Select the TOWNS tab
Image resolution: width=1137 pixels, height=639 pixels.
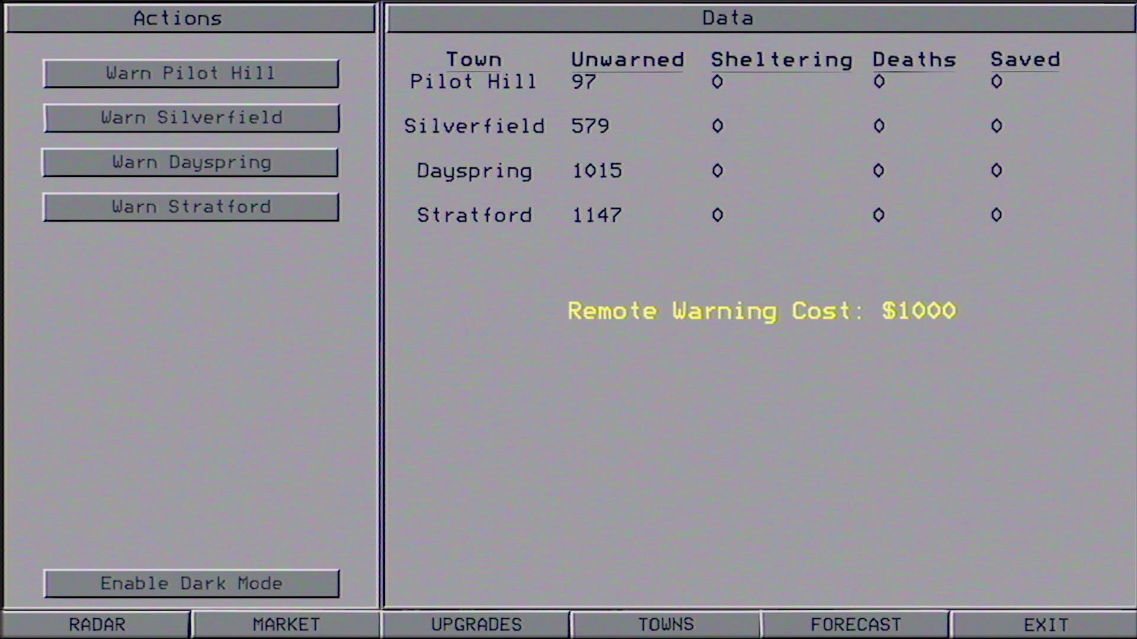point(666,624)
